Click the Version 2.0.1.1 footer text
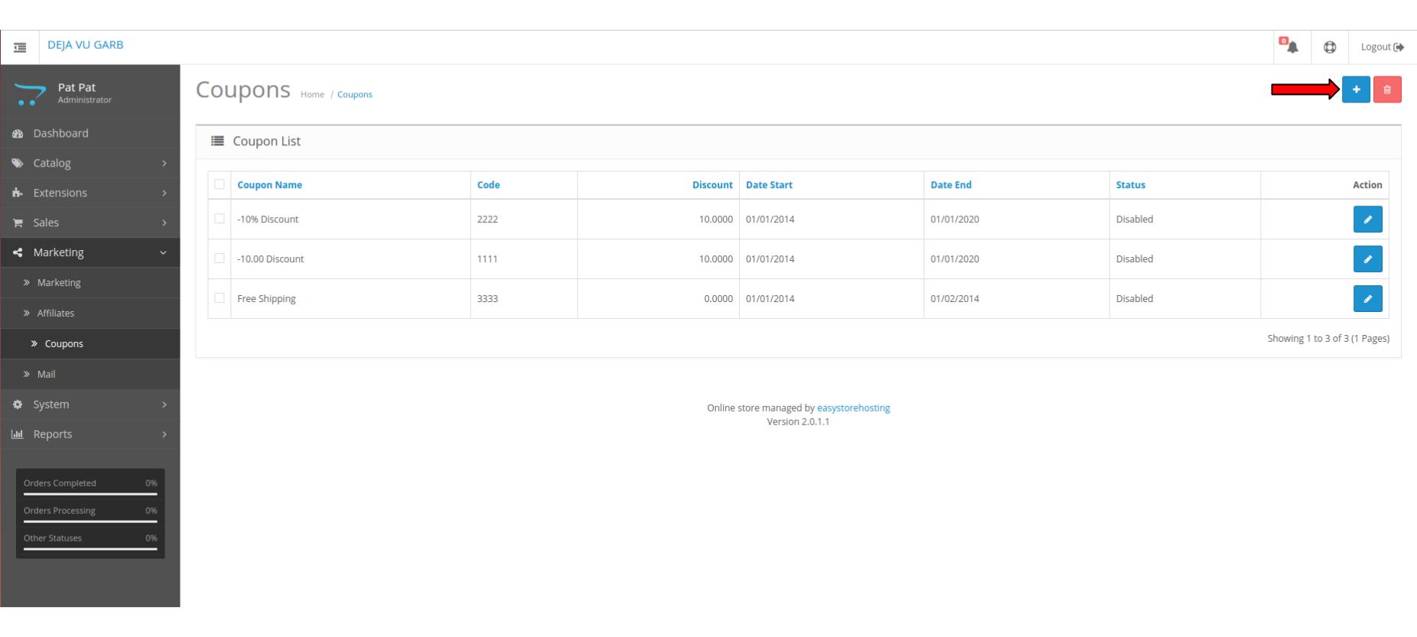 [798, 422]
